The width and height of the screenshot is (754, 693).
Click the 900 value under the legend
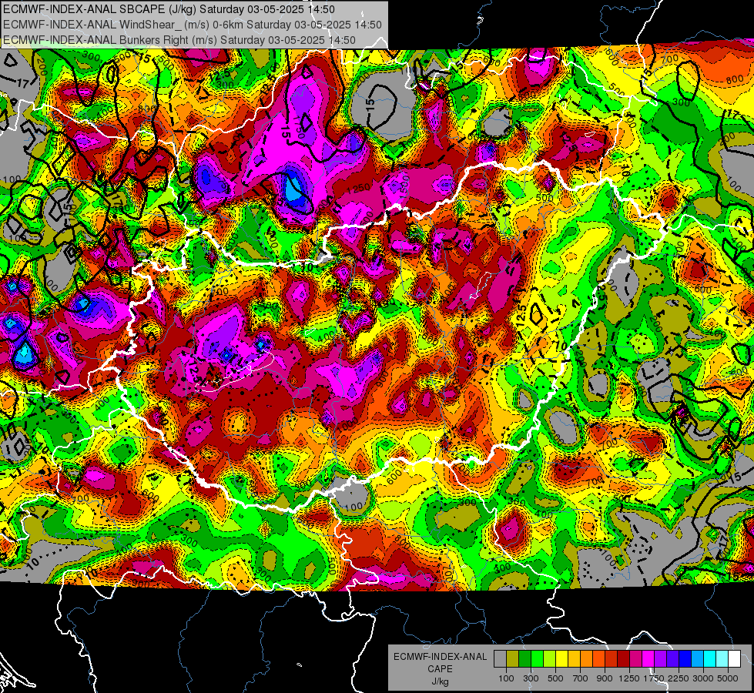605,678
